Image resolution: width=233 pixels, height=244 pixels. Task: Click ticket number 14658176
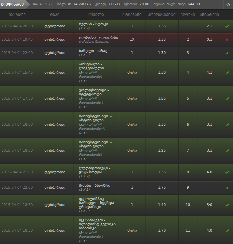(x=82, y=4)
